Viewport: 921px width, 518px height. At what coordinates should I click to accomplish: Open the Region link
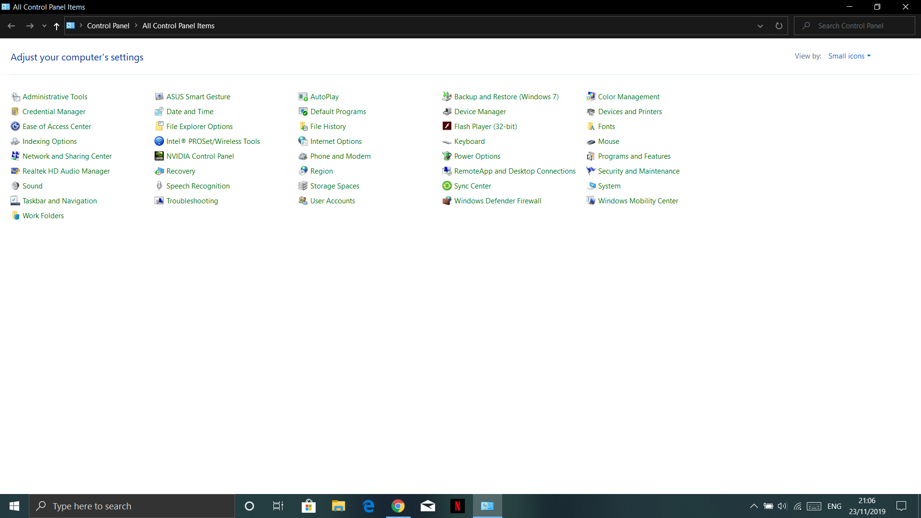pos(321,171)
